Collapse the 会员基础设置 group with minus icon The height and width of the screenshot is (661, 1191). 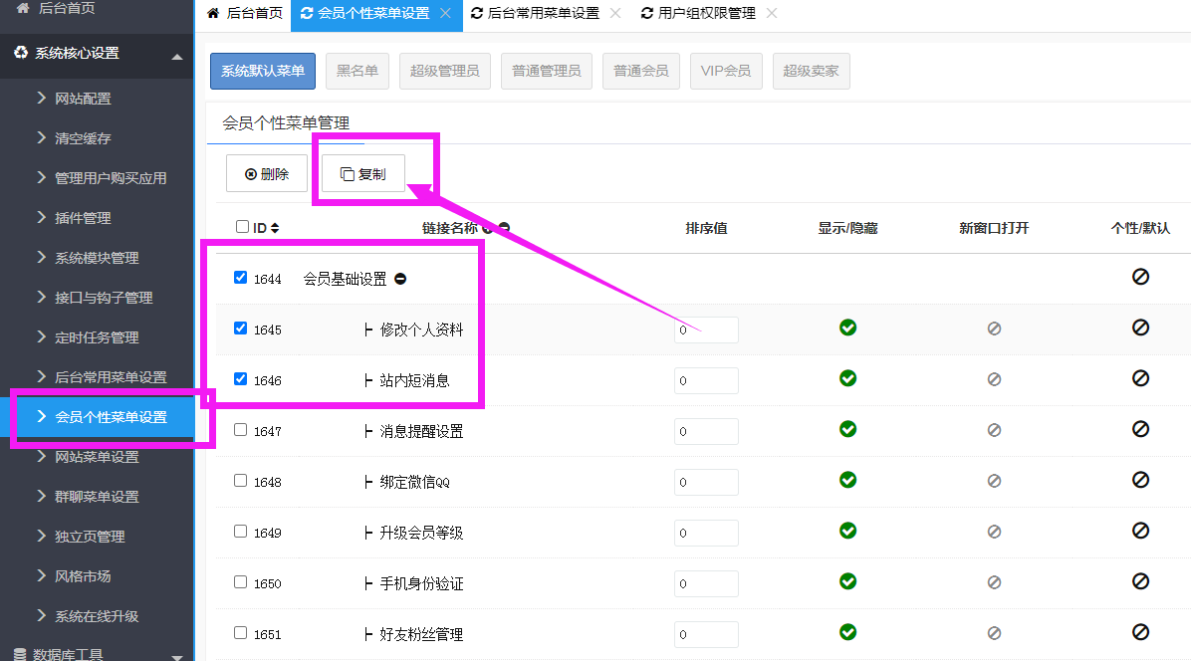(399, 280)
